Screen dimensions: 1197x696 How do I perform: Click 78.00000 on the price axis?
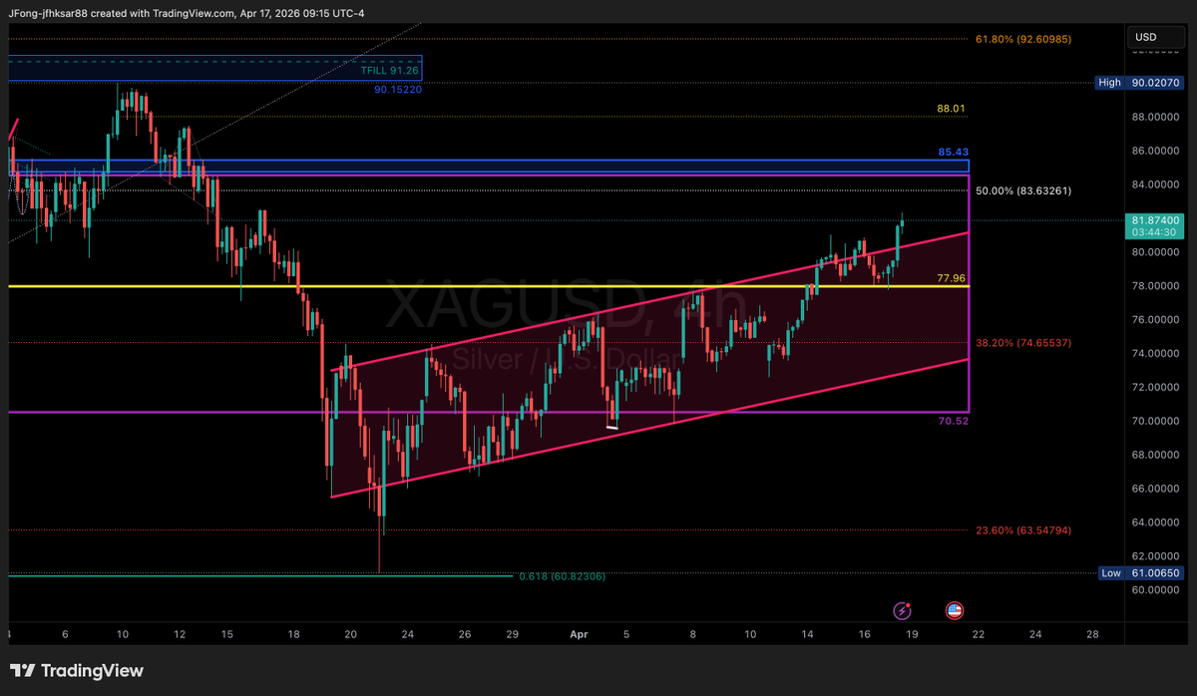point(1157,286)
